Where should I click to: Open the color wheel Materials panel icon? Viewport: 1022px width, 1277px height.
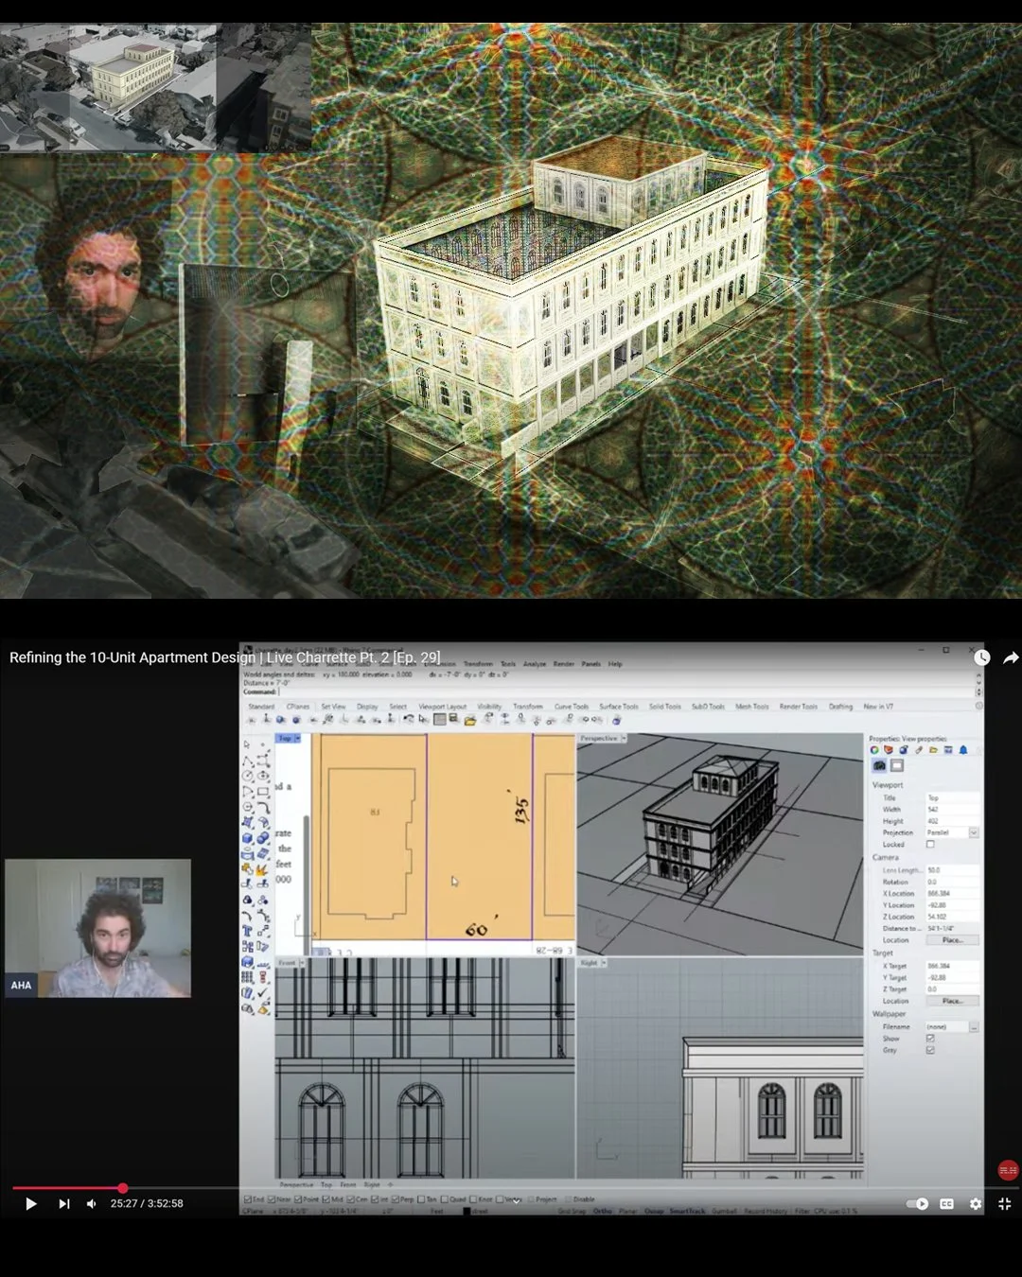tap(874, 750)
